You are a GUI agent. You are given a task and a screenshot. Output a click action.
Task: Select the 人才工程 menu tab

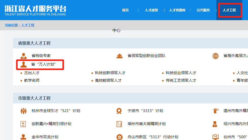[229, 10]
